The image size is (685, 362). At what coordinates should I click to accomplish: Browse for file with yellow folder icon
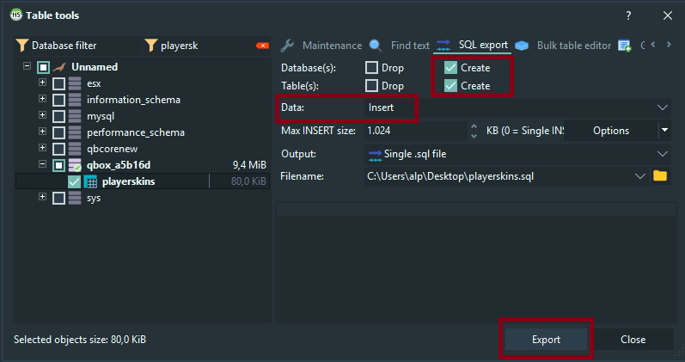pyautogui.click(x=660, y=175)
